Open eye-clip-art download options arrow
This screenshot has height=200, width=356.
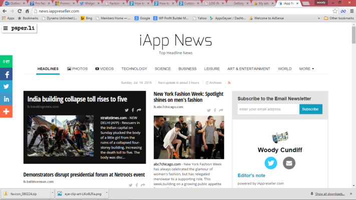(107, 193)
